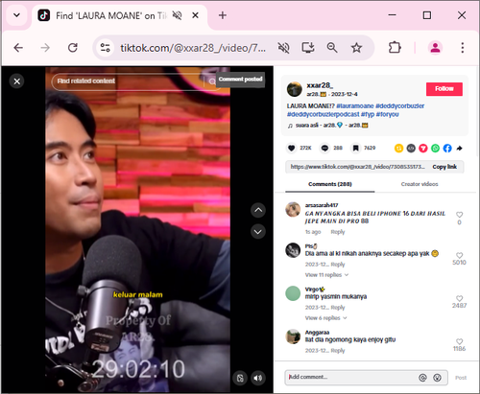Save video with bookmark icon
Viewport: 480px width, 394px height.
point(355,148)
